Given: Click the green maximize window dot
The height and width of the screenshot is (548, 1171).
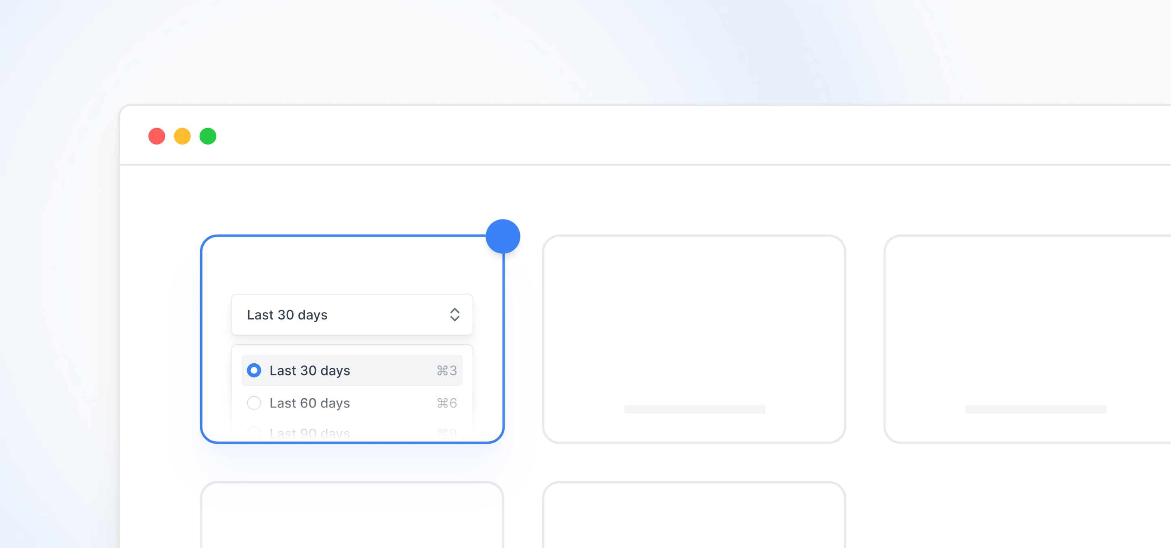Looking at the screenshot, I should [x=208, y=136].
